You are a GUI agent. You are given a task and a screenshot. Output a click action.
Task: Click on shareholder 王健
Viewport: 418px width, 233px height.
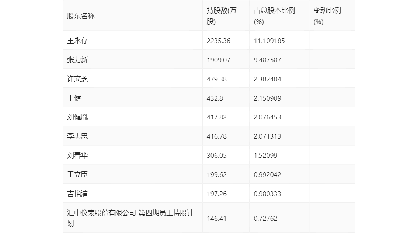[74, 98]
